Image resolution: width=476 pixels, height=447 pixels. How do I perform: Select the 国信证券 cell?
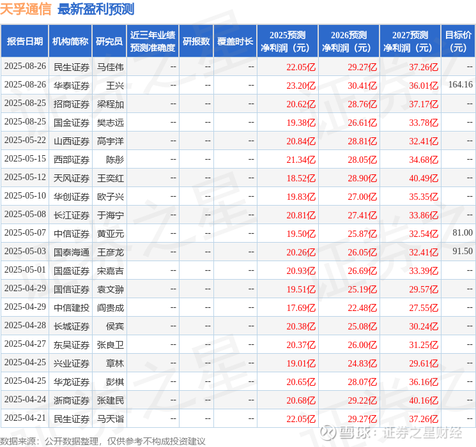pos(72,289)
